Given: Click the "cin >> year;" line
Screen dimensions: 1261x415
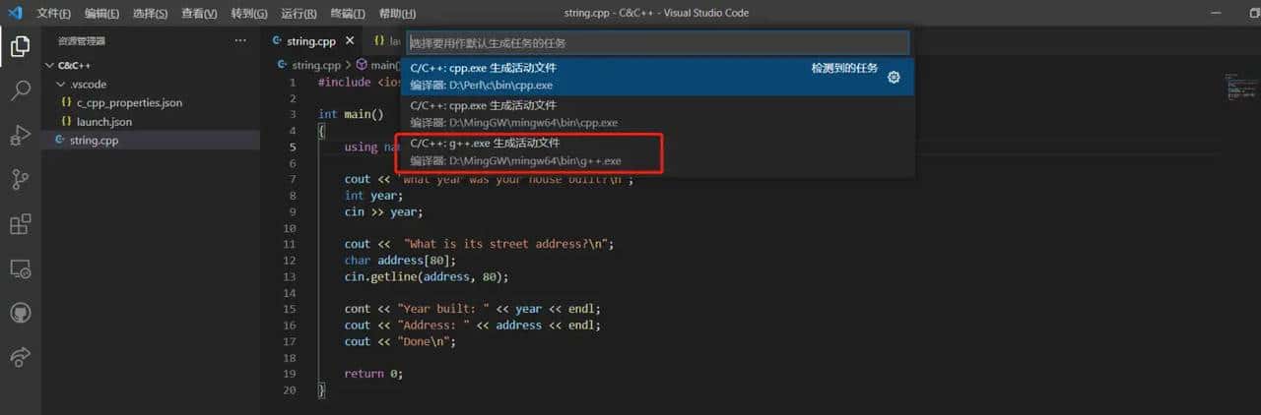Looking at the screenshot, I should (383, 211).
